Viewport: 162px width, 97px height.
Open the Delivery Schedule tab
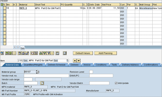point(56,65)
